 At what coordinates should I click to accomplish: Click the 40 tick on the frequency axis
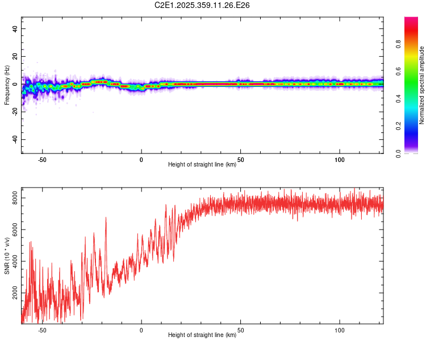pos(15,29)
